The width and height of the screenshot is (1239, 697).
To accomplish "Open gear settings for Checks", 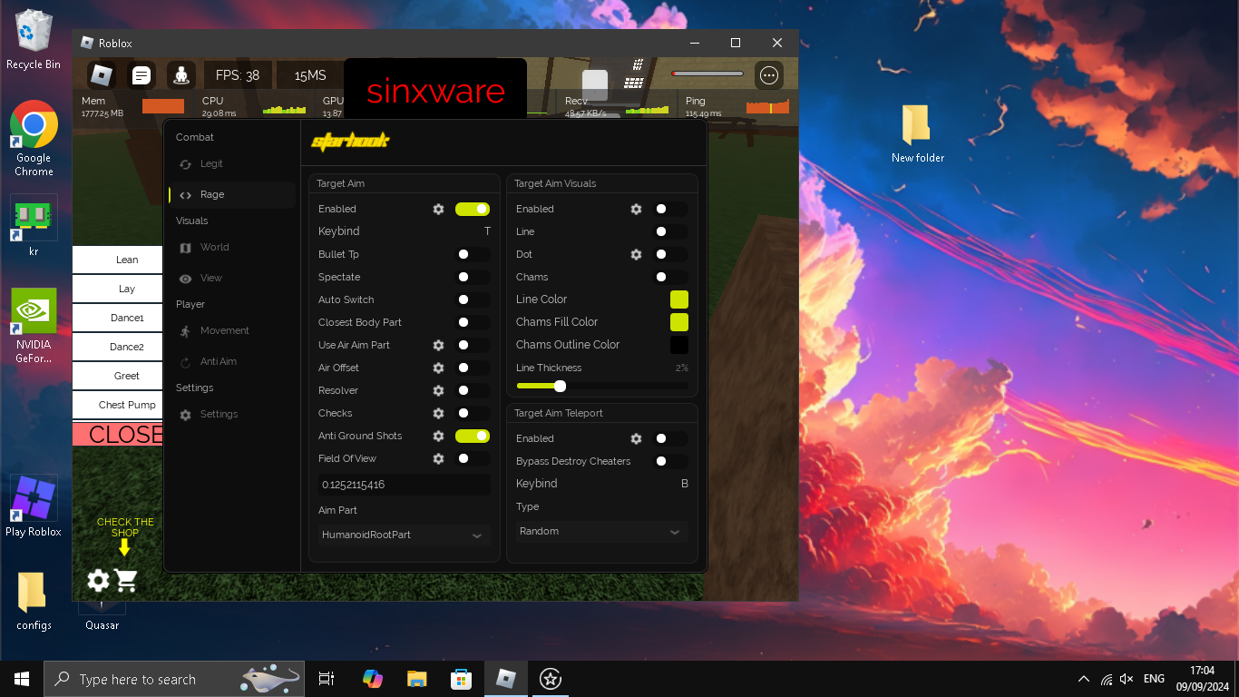I will pos(438,413).
